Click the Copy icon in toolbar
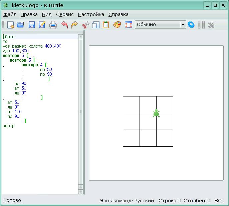The height and width of the screenshot is (206, 229). click(96, 25)
